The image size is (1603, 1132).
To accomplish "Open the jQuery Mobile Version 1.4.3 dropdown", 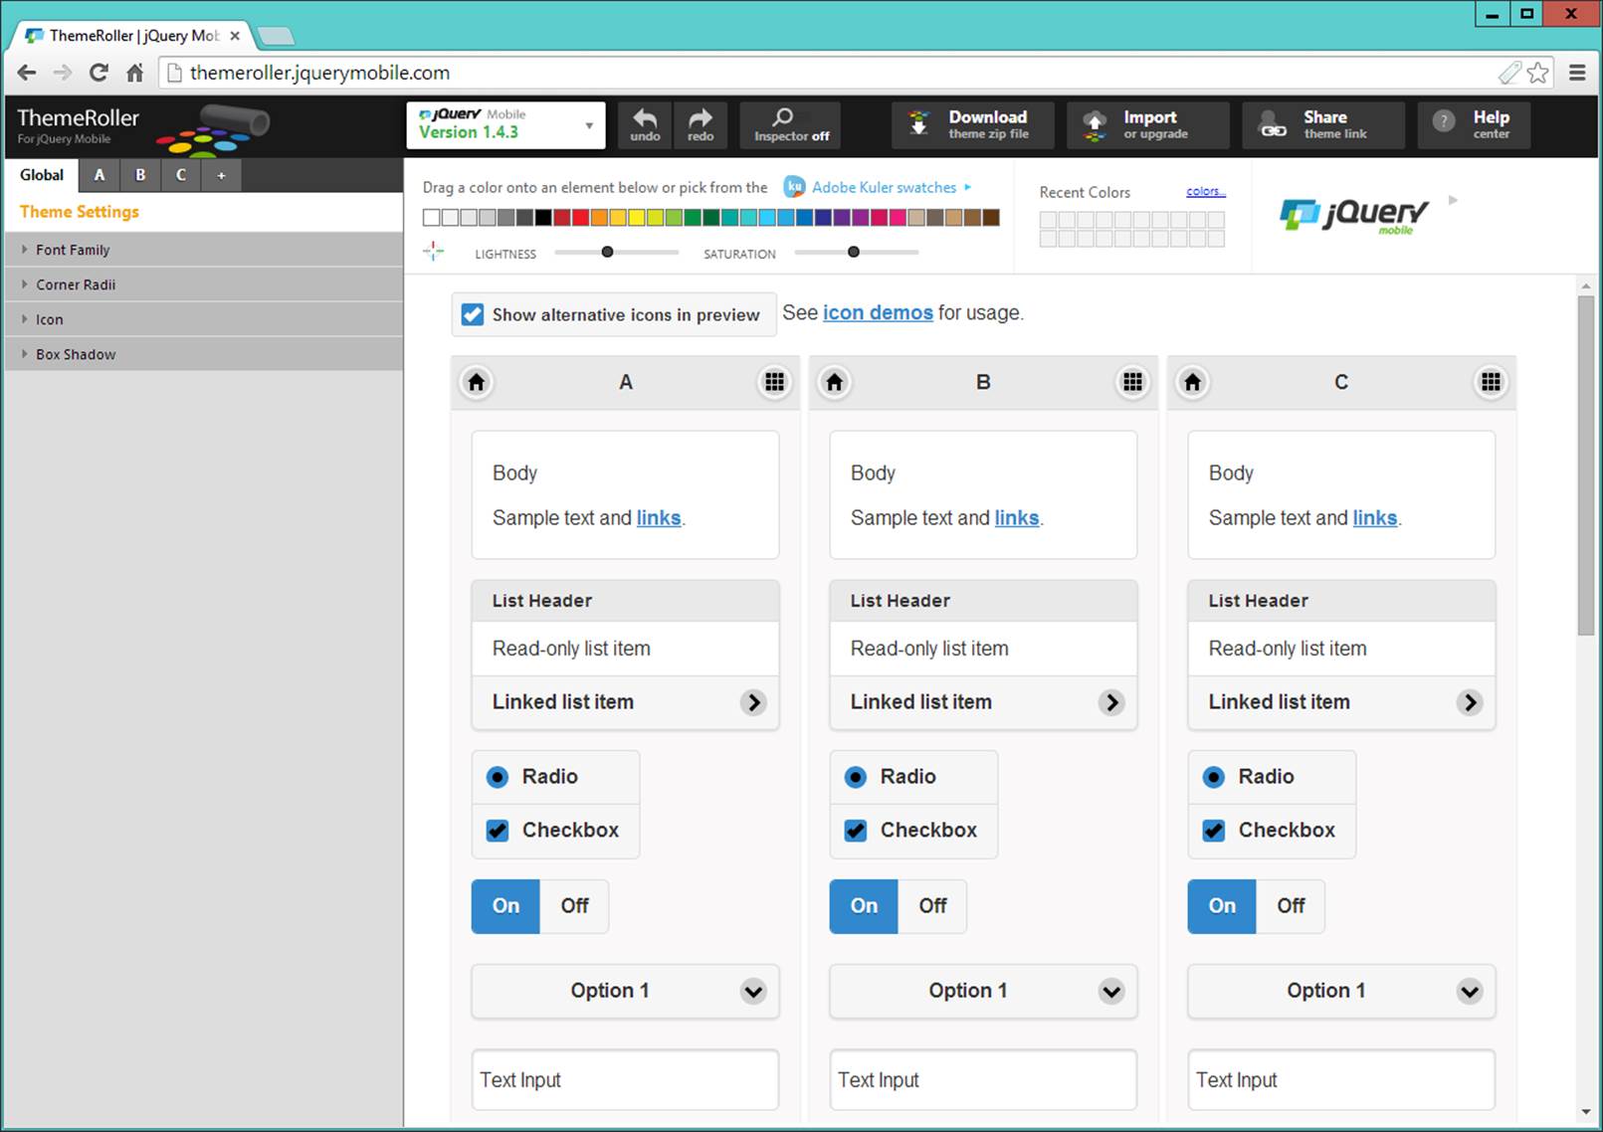I will coord(505,125).
